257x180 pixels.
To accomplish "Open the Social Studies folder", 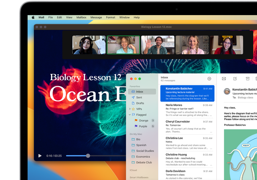I will (x=142, y=151).
